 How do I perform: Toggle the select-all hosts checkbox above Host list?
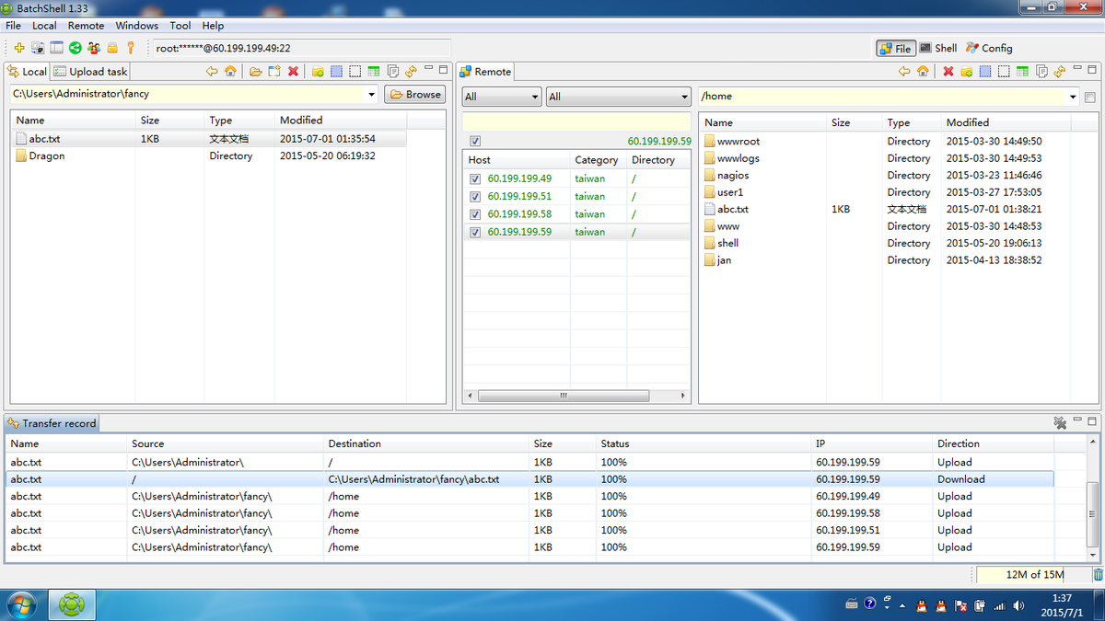[475, 141]
